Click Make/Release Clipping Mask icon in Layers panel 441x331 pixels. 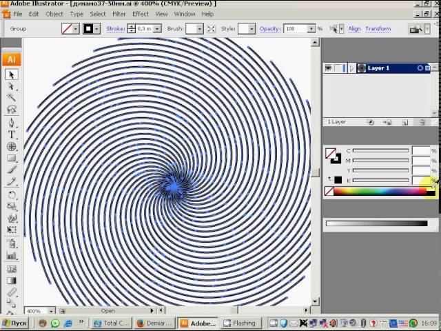point(371,122)
